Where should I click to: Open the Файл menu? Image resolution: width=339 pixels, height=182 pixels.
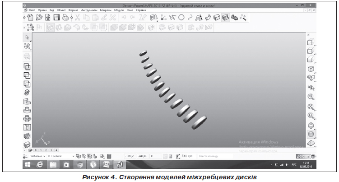coord(32,10)
